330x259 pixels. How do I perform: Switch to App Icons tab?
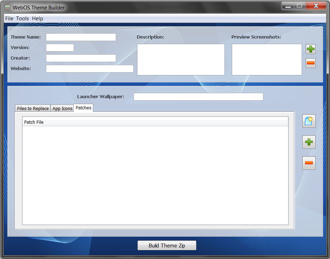[62, 108]
